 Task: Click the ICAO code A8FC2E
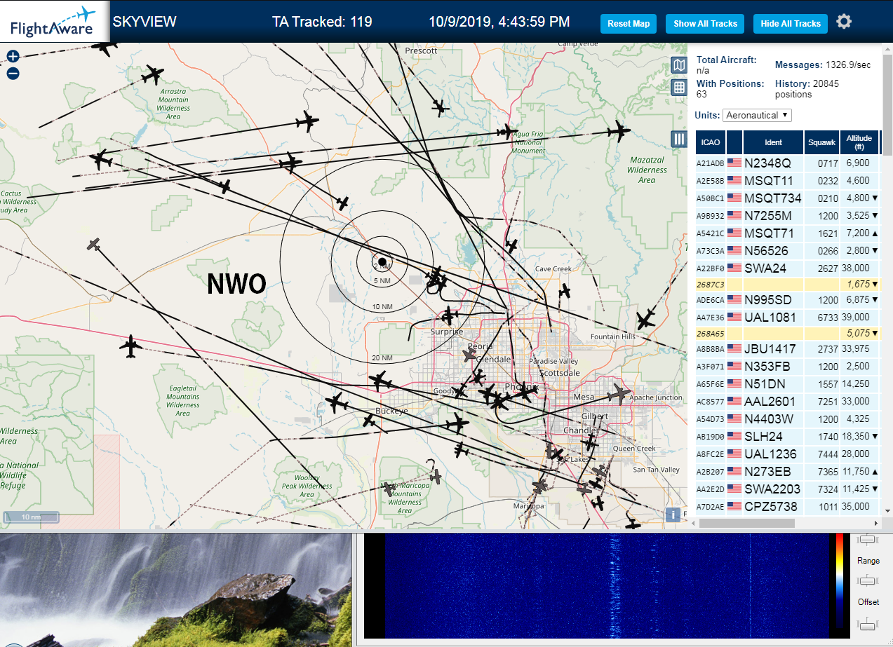[710, 454]
